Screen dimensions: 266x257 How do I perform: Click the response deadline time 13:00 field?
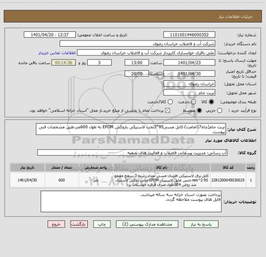(x=137, y=63)
